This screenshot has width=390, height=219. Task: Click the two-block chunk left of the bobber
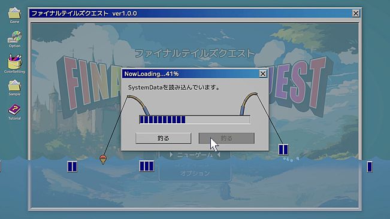tap(72, 166)
